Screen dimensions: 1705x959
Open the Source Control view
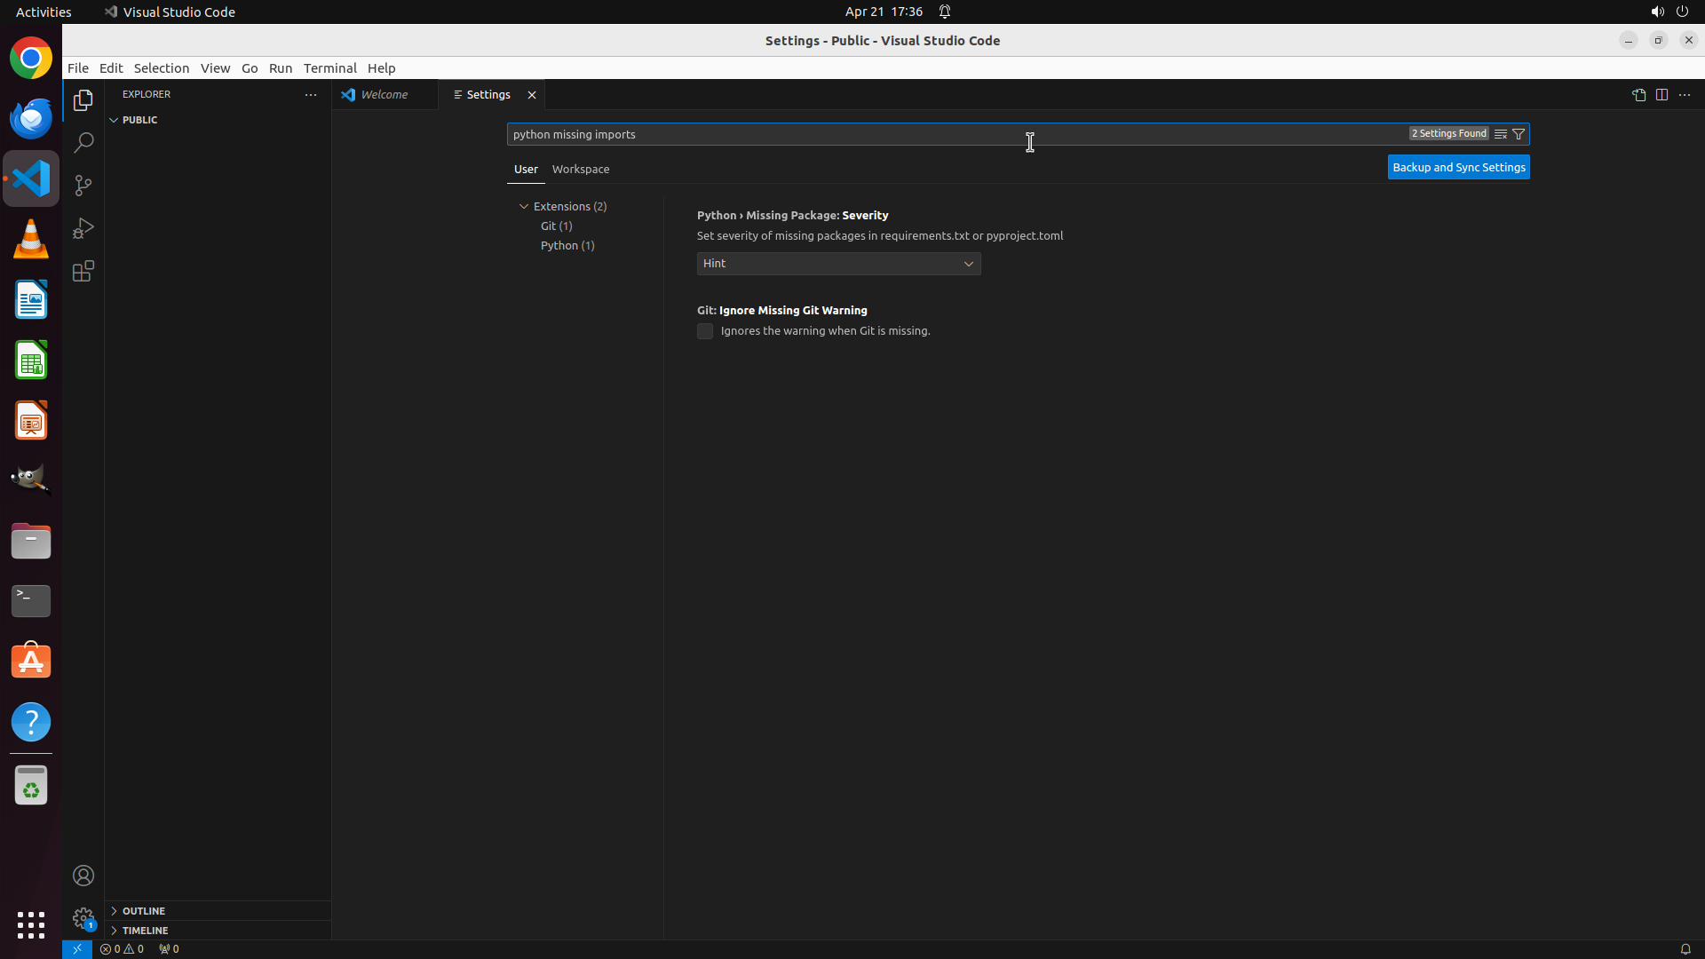point(83,185)
